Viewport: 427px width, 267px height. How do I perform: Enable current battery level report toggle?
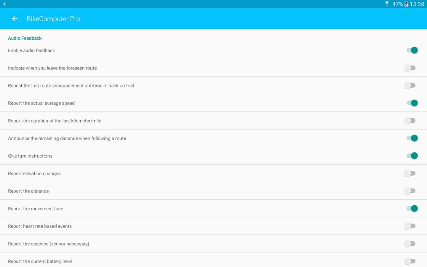click(410, 261)
